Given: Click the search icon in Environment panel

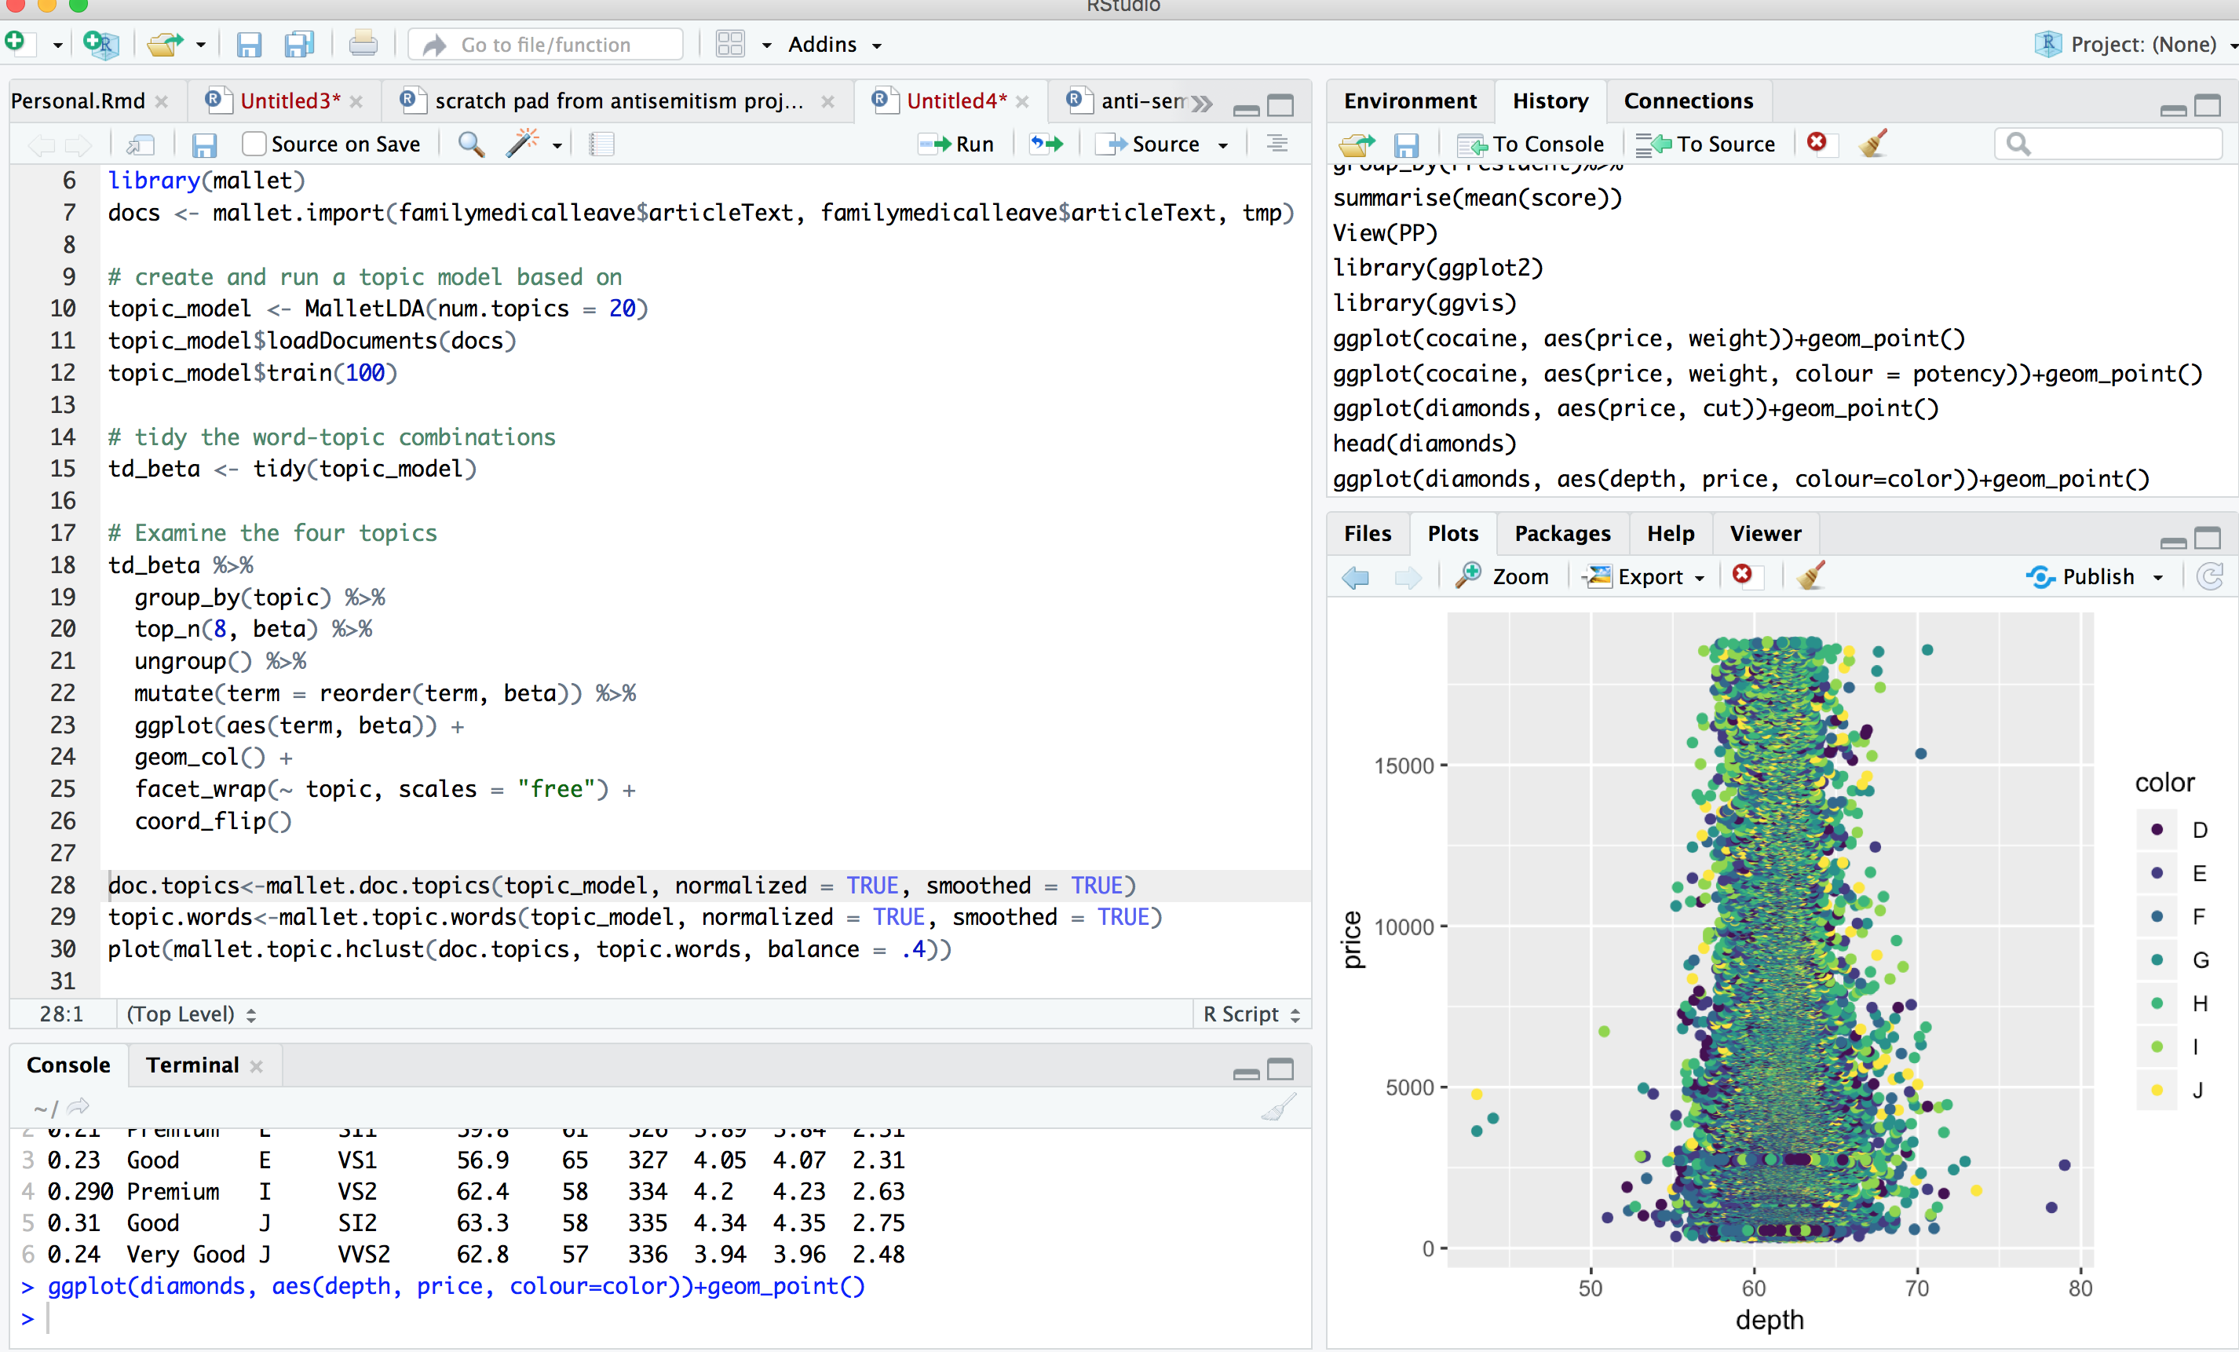Looking at the screenshot, I should click(2022, 145).
